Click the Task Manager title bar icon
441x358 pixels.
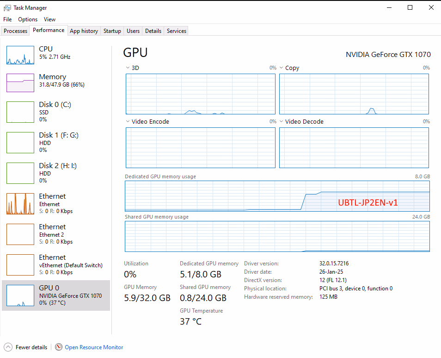click(x=7, y=8)
